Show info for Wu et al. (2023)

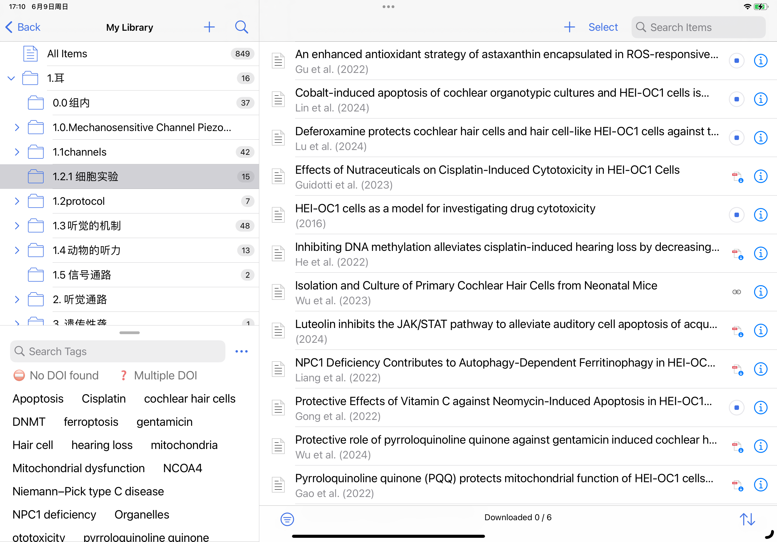760,292
